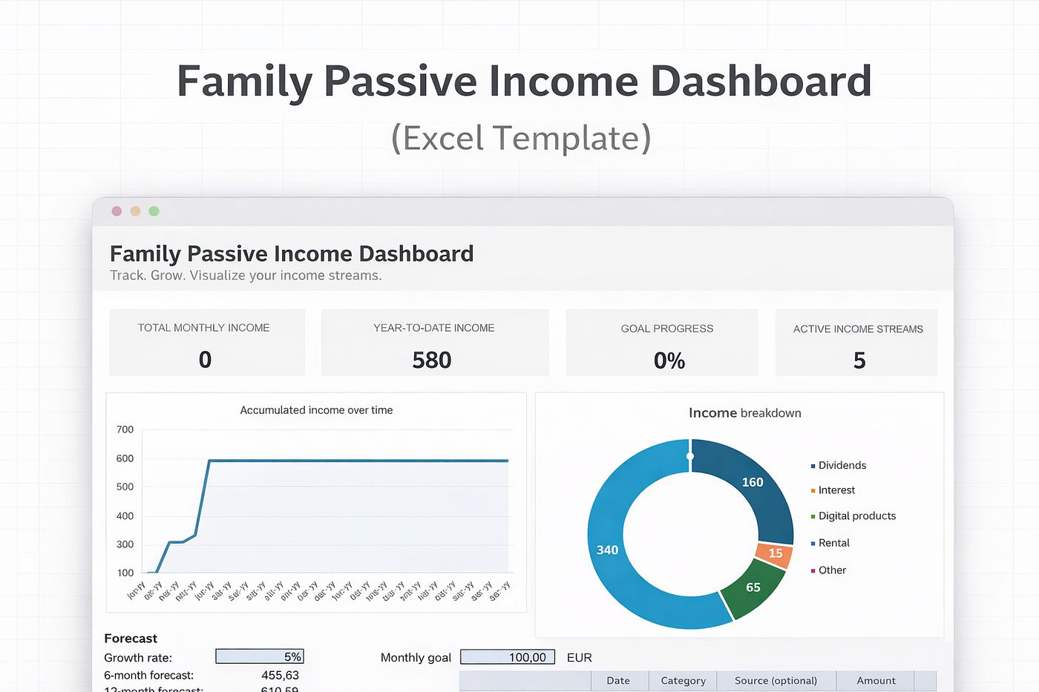Select the Amount column header

[x=876, y=681]
